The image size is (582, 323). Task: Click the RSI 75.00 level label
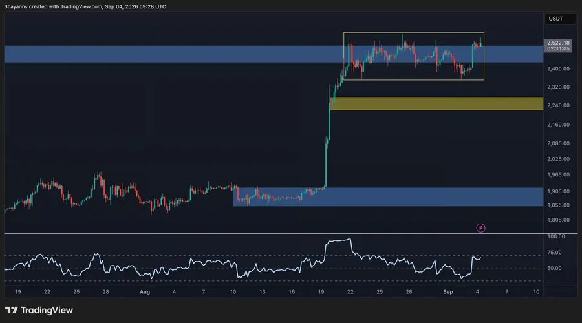[554, 253]
